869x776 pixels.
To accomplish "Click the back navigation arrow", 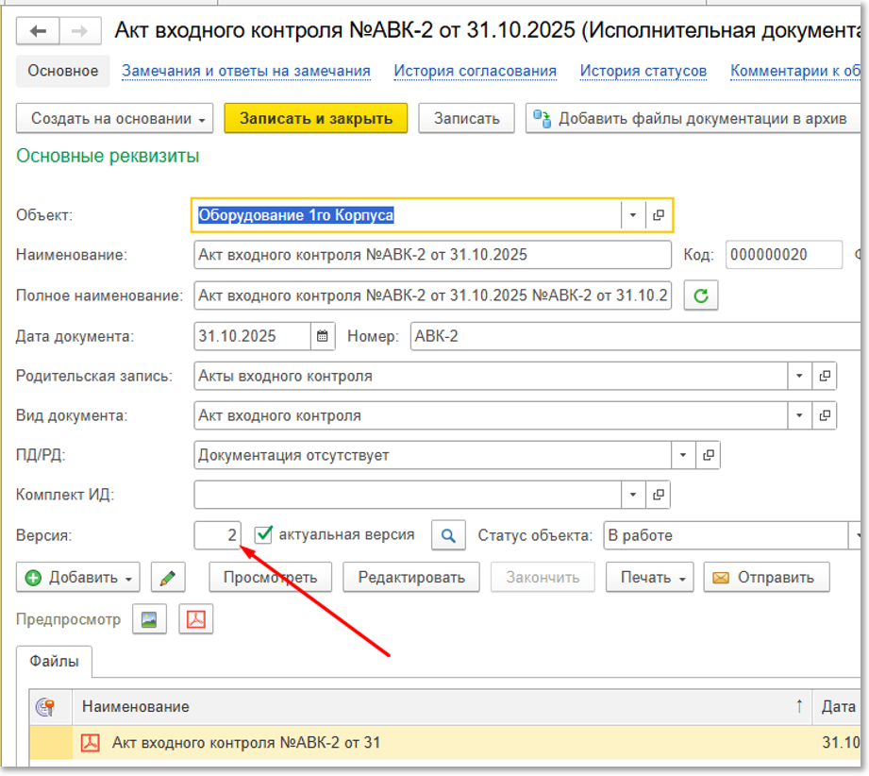I will [x=39, y=31].
